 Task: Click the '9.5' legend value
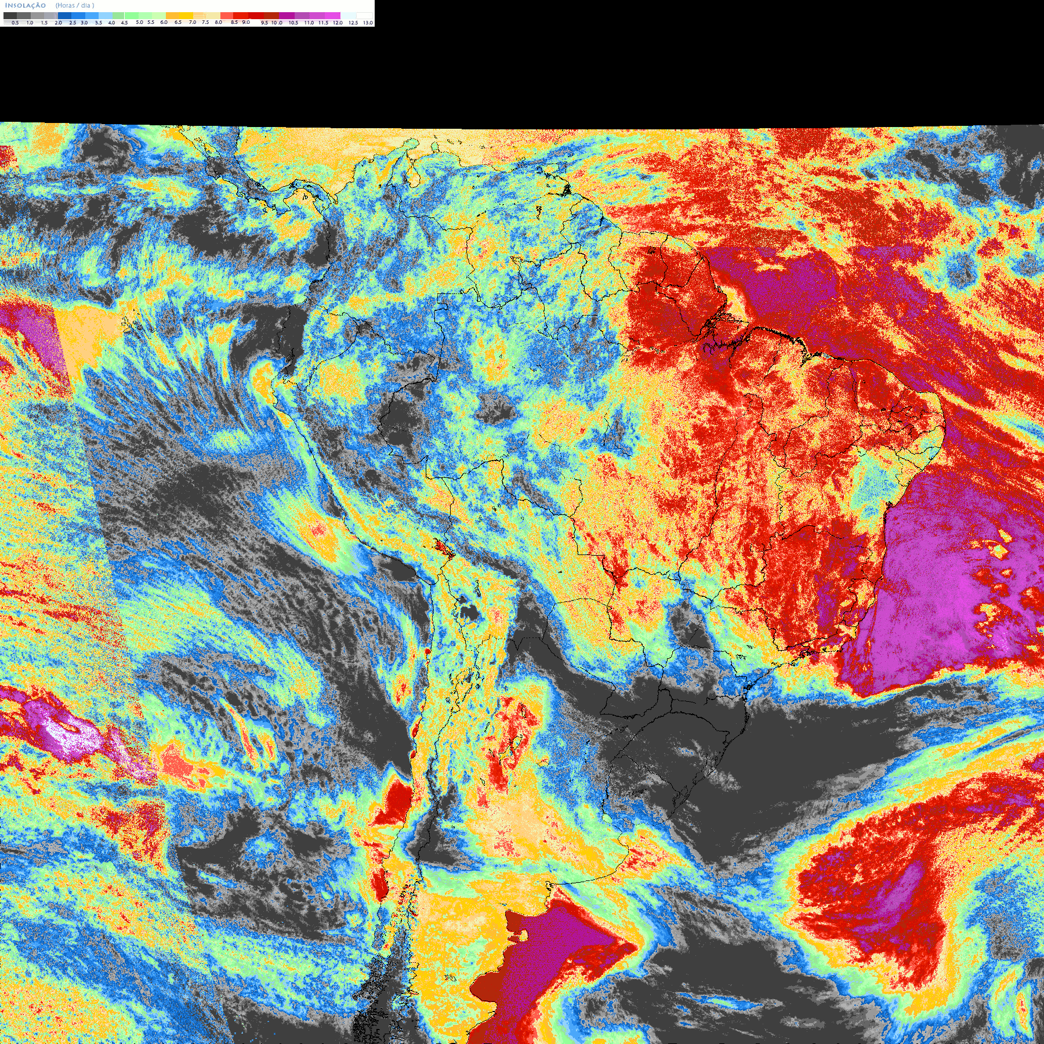[x=264, y=23]
